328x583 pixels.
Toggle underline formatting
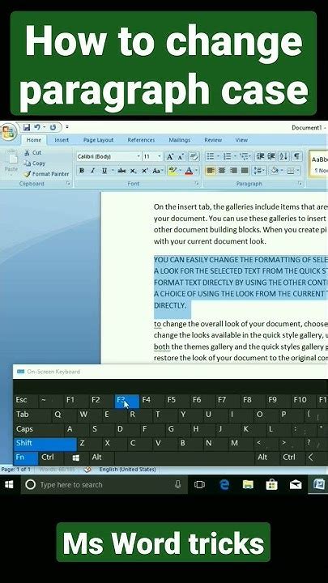point(104,171)
